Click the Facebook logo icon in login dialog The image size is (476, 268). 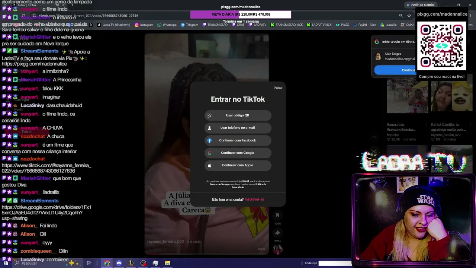pyautogui.click(x=209, y=140)
